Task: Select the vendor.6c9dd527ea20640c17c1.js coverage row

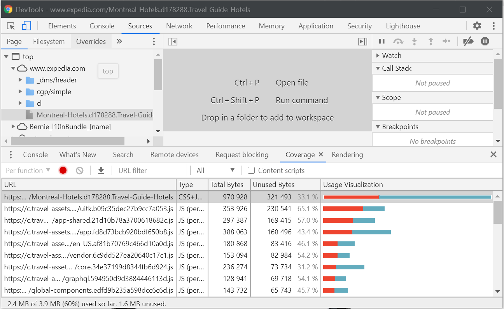Action: [x=247, y=255]
